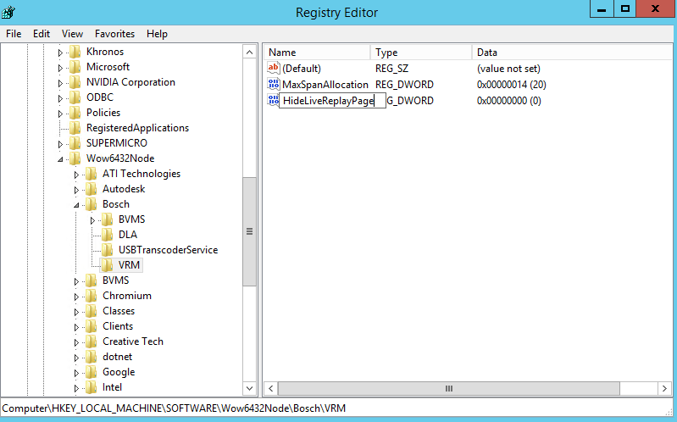The width and height of the screenshot is (677, 422).
Task: Open the Edit menu
Action: tap(42, 34)
